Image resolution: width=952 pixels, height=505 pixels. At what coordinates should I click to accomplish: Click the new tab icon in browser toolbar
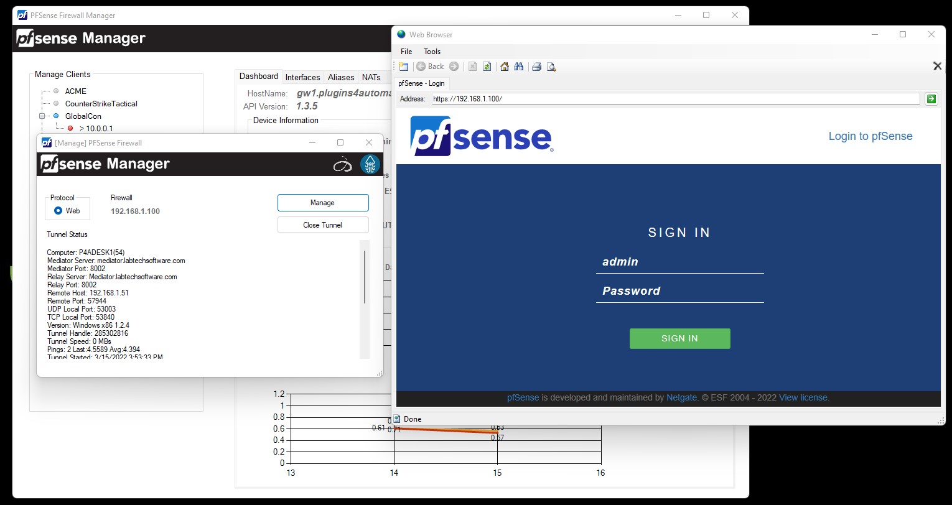pyautogui.click(x=403, y=67)
